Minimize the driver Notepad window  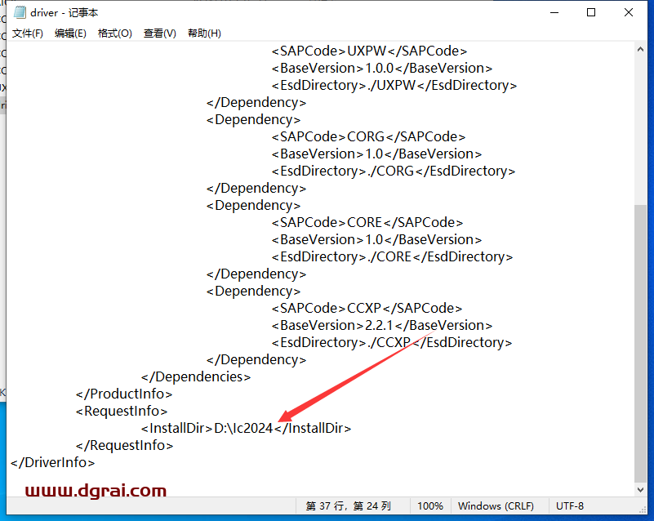(554, 12)
